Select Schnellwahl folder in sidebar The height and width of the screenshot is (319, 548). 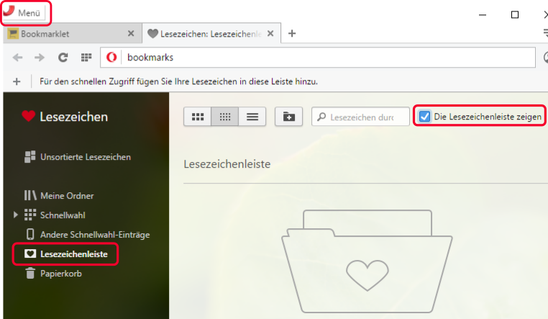tap(55, 215)
